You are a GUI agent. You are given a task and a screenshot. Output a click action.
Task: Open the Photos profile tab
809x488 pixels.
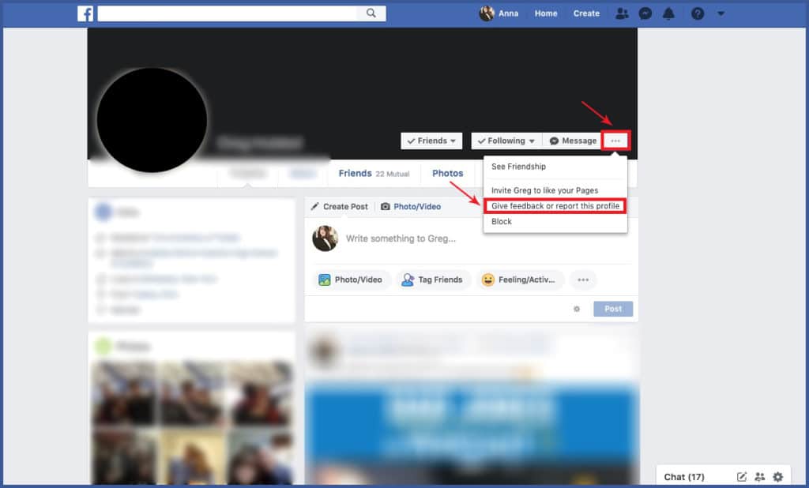coord(447,174)
